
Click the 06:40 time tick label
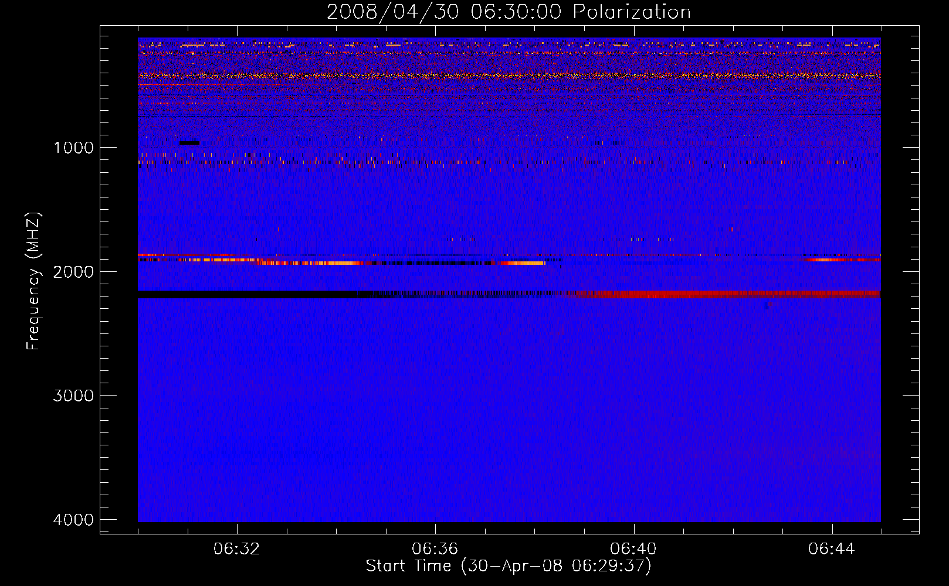point(633,549)
